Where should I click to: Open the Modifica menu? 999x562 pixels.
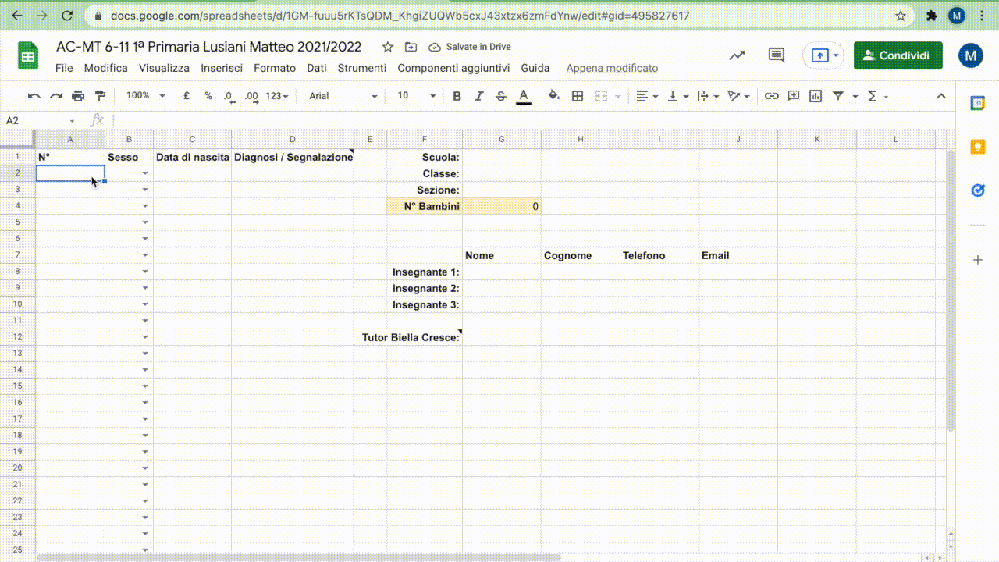[106, 68]
